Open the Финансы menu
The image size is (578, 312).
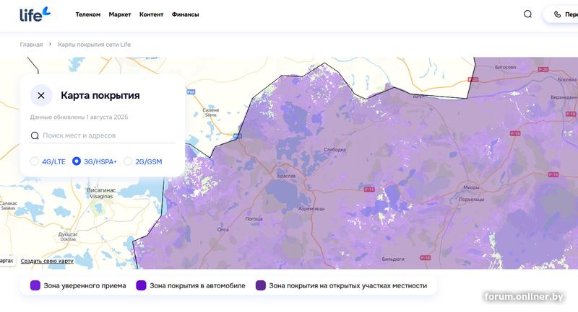click(x=185, y=14)
